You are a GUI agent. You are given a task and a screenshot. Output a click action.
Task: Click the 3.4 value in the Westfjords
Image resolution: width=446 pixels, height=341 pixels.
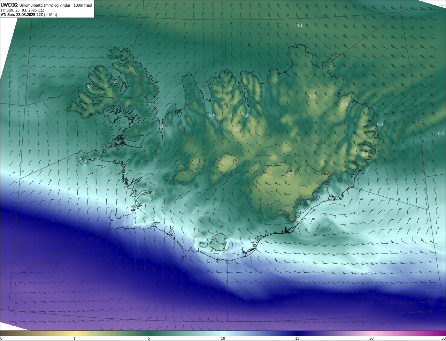(90, 86)
